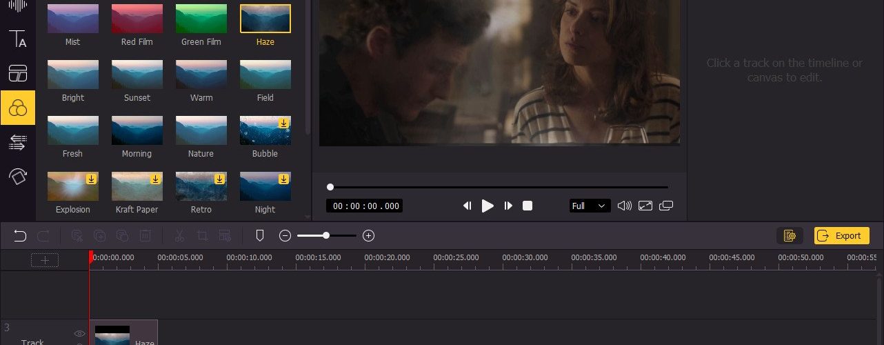Click the scissors Split icon
This screenshot has width=884, height=345.
[x=179, y=236]
